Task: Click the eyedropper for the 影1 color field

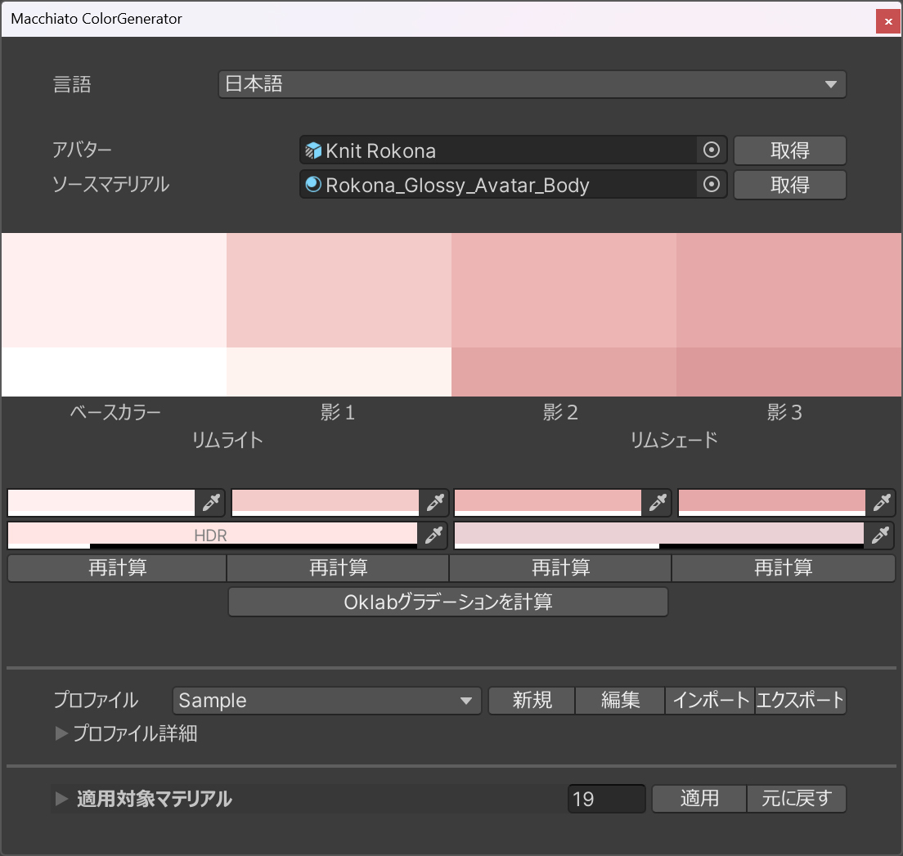Action: 435,503
